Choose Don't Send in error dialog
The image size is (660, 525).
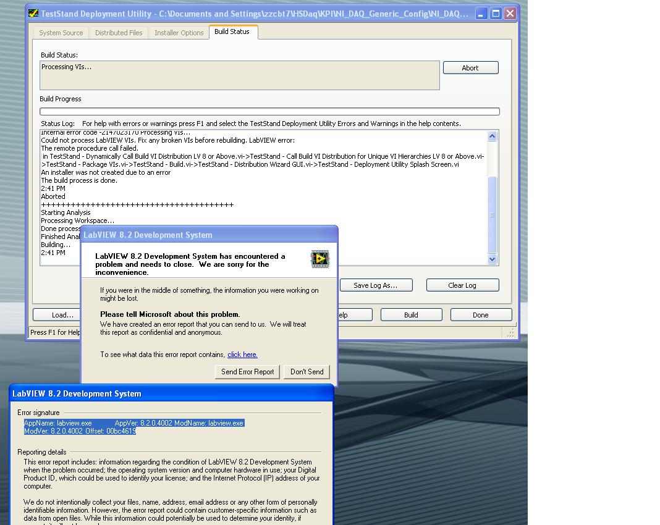307,372
